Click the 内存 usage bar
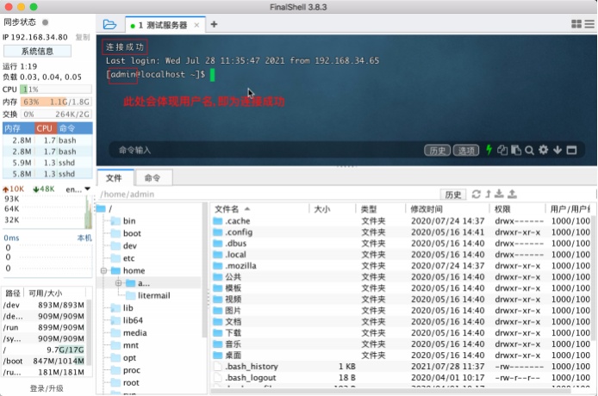The width and height of the screenshot is (598, 396). (x=56, y=102)
